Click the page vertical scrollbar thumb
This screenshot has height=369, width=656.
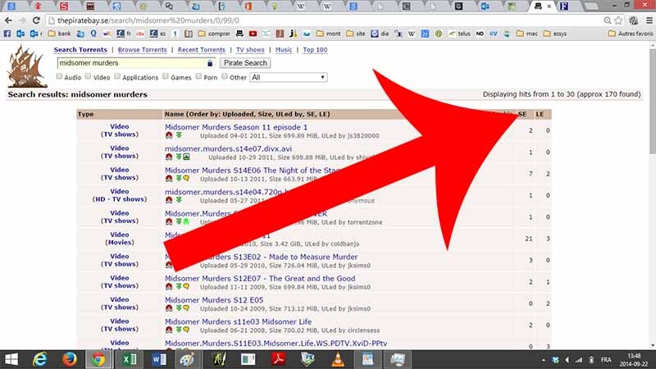click(652, 100)
